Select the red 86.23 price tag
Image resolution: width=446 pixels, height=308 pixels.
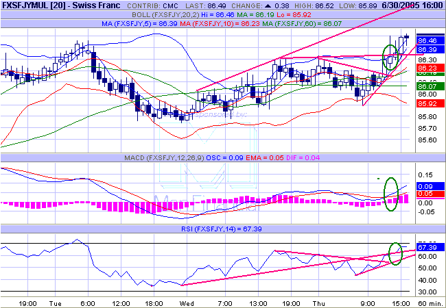427,68
